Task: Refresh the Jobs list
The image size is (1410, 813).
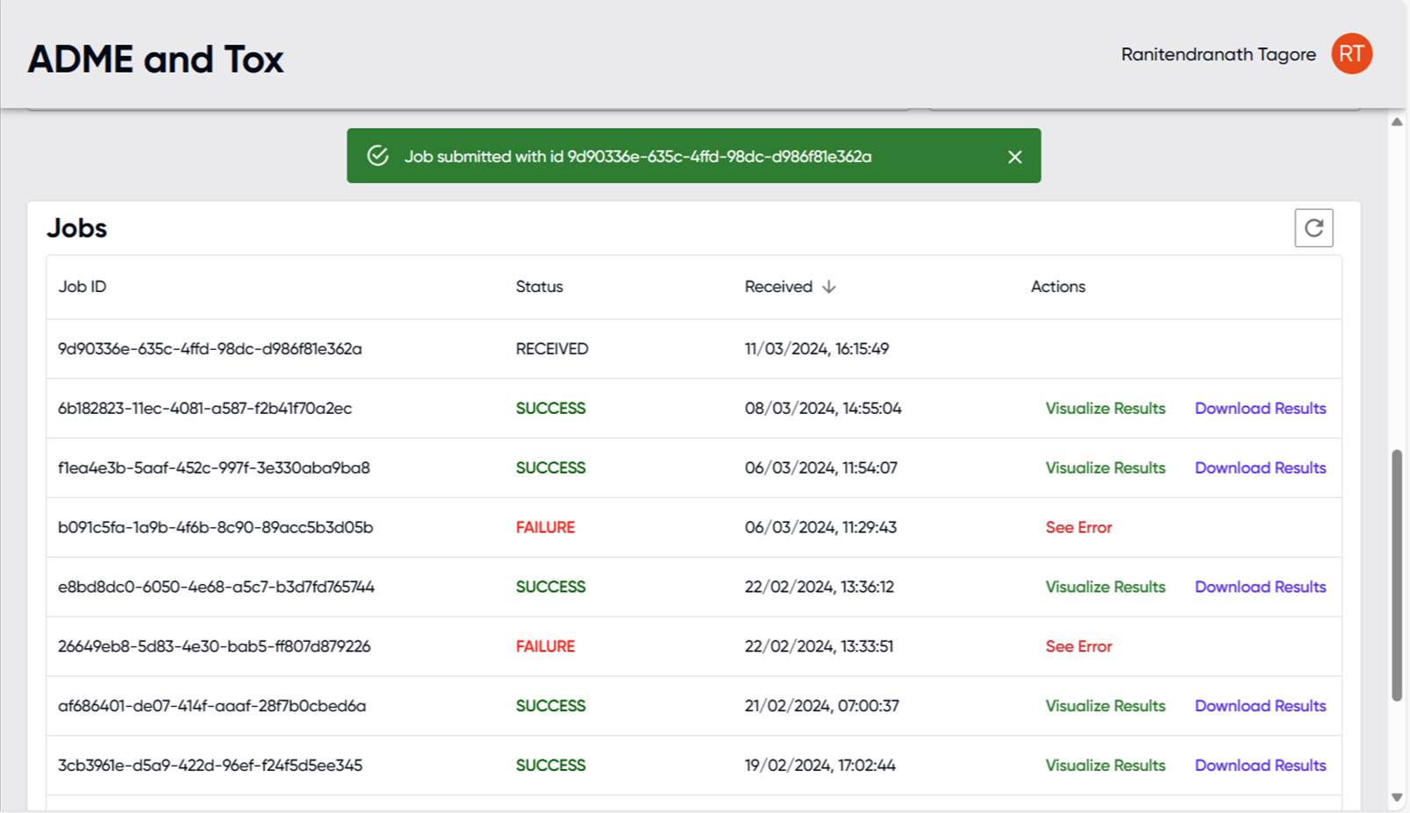Action: (1313, 228)
